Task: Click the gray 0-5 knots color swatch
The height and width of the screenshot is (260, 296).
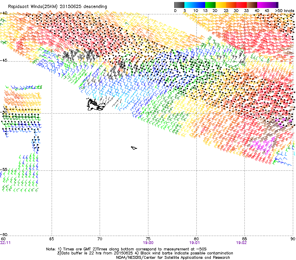Action: (179, 5)
